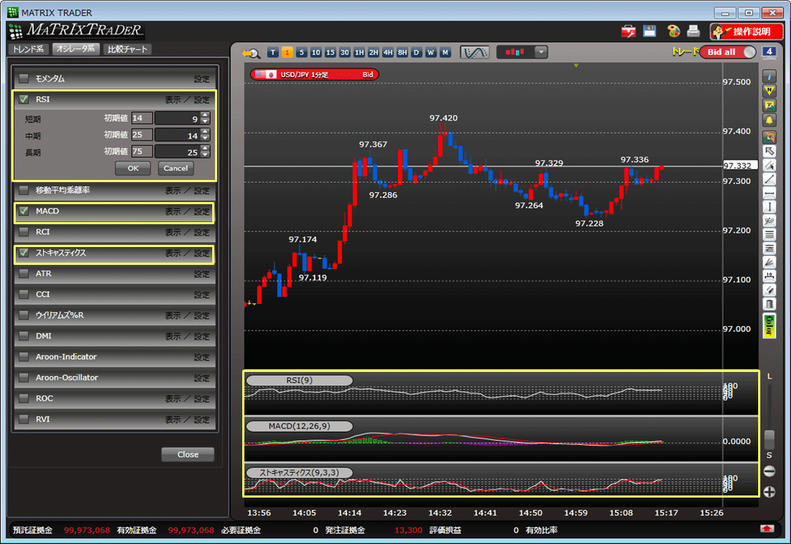Viewport: 791px width, 544px height.
Task: Click the eraser tool icon
Action: [x=770, y=289]
